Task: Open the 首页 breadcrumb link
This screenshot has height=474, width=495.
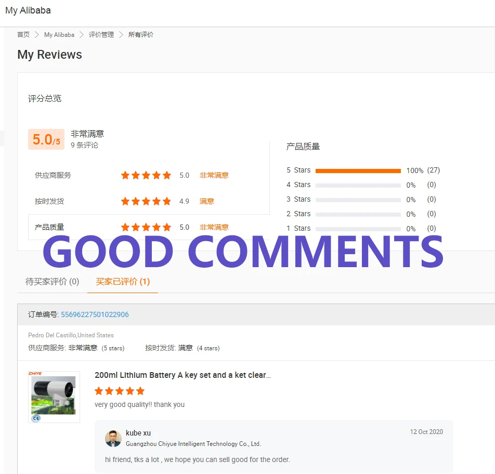Action: pos(23,35)
